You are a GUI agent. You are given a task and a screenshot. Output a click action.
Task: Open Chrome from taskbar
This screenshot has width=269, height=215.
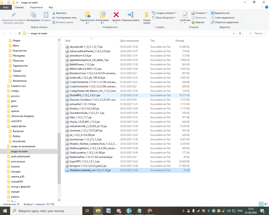[x=150, y=211]
